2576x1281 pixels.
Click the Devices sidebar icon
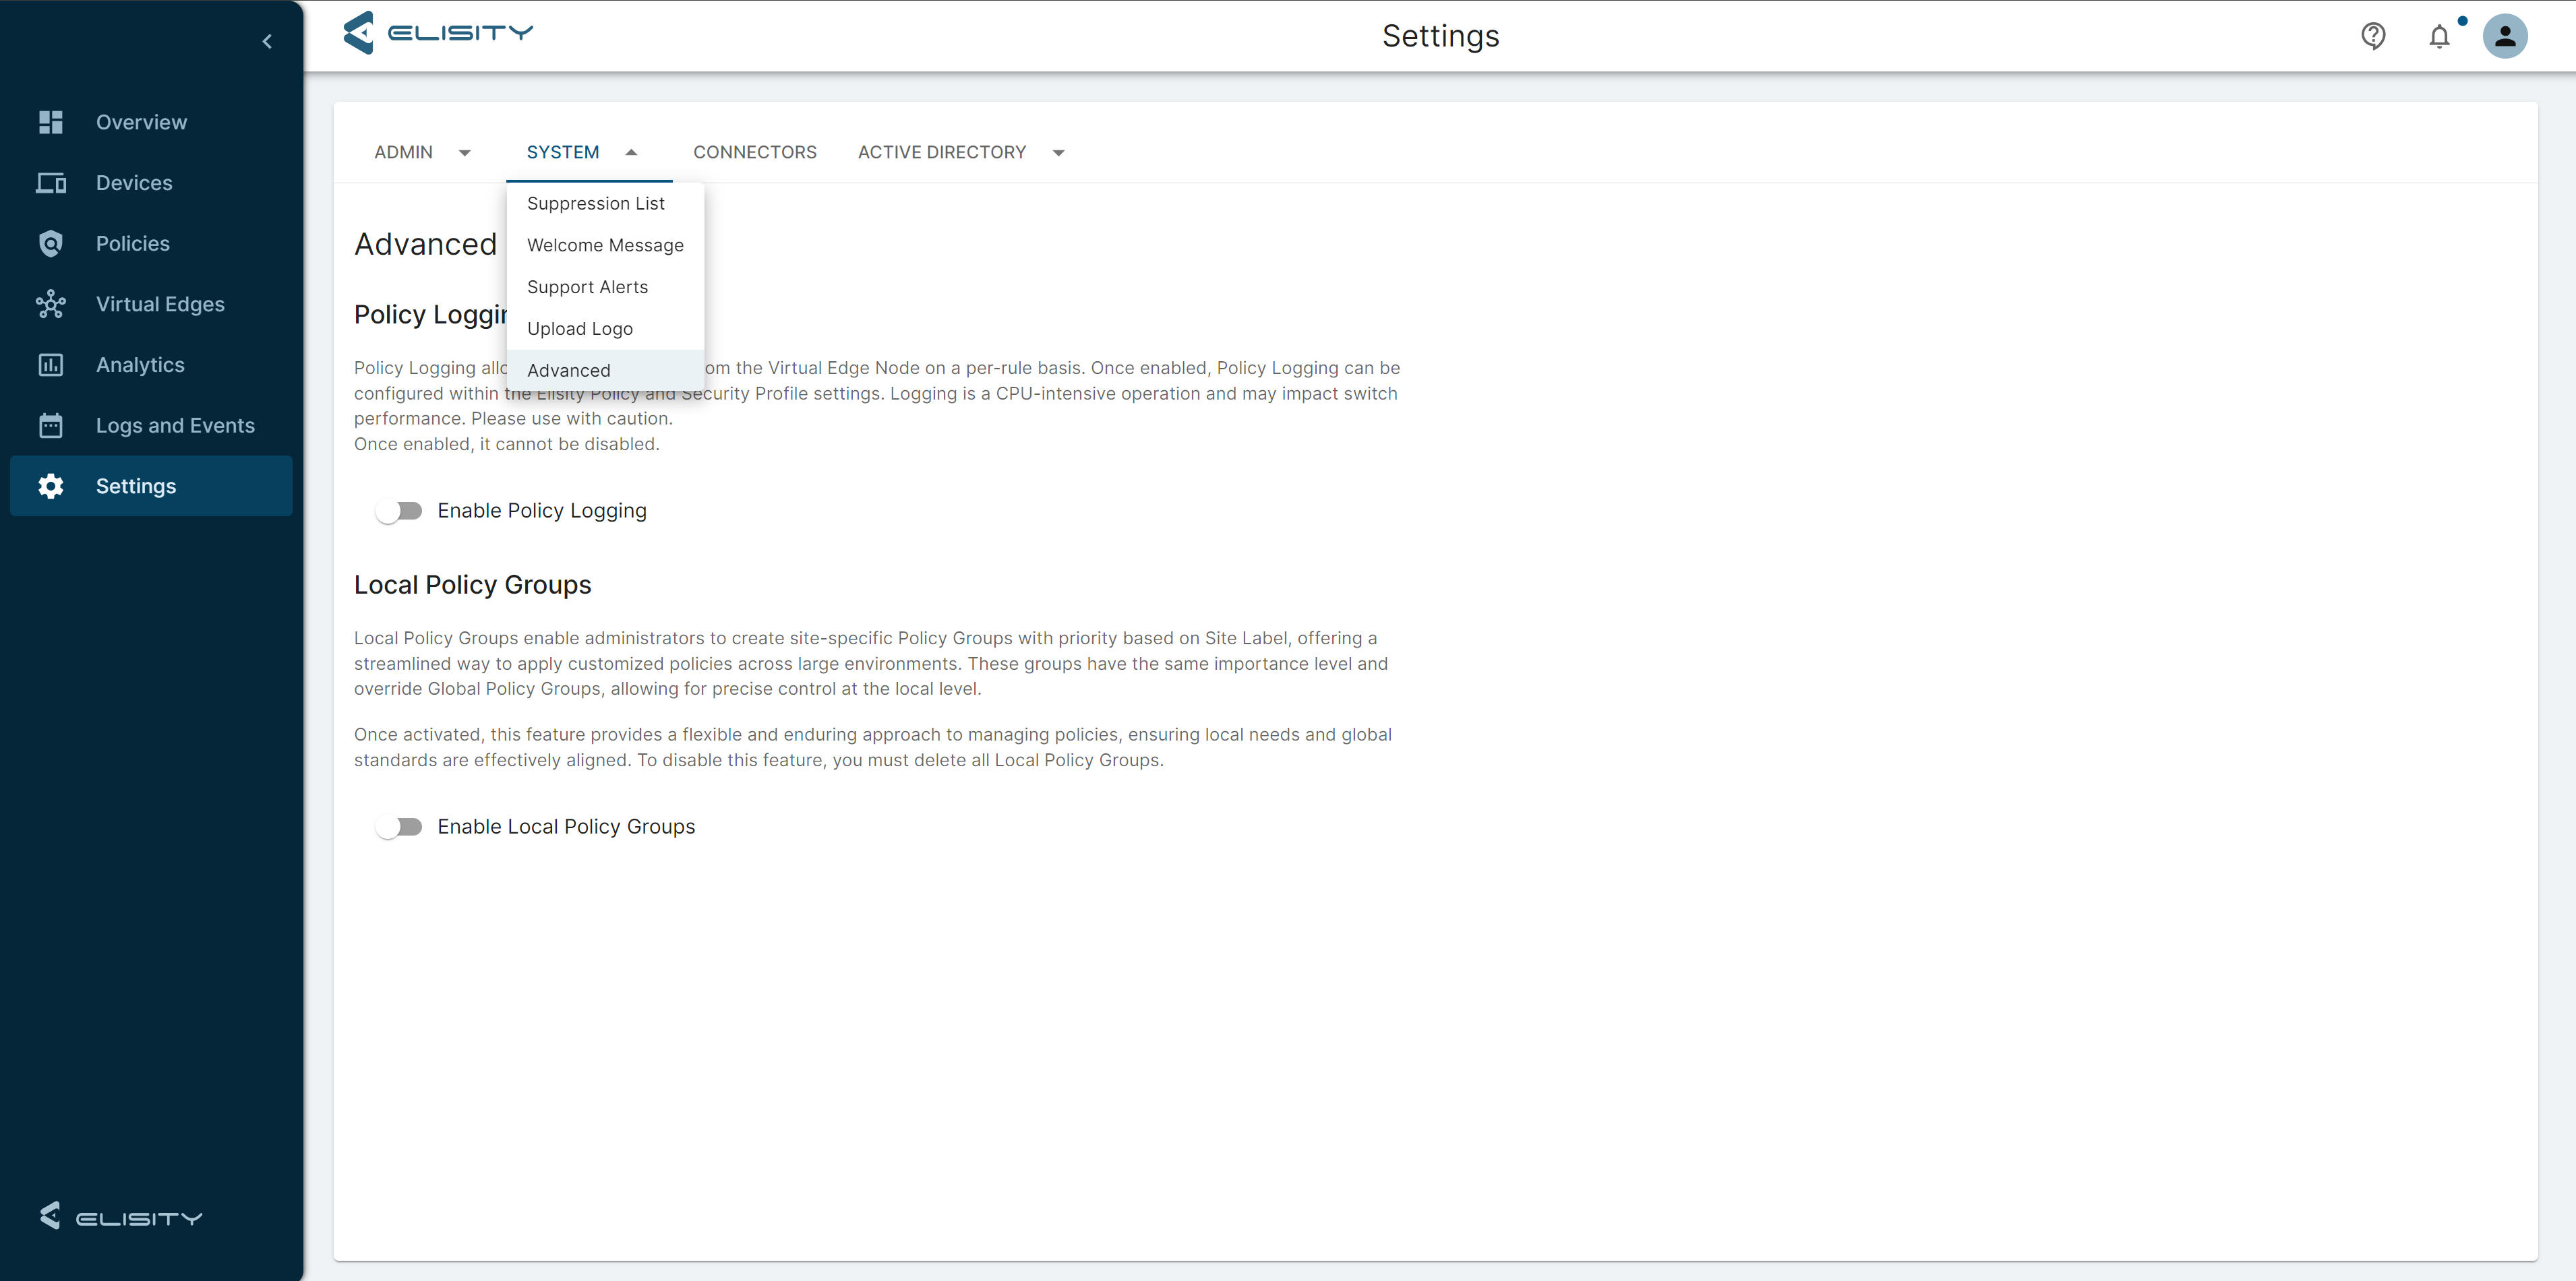(x=51, y=183)
